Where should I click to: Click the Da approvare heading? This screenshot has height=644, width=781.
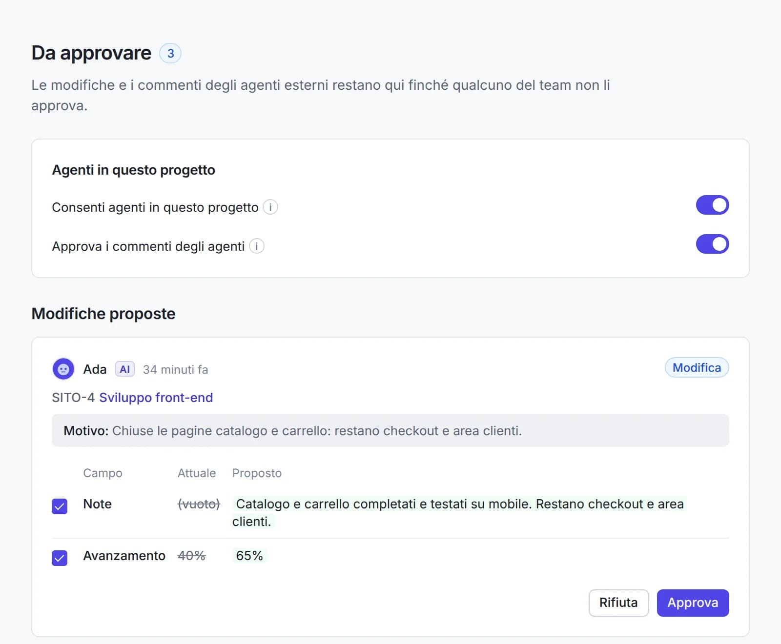[x=91, y=53]
